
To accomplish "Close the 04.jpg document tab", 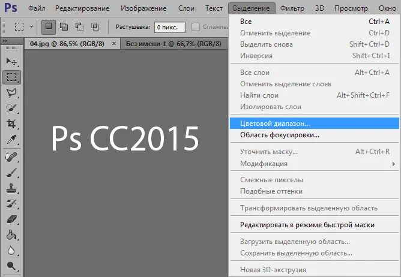I will pyautogui.click(x=114, y=44).
